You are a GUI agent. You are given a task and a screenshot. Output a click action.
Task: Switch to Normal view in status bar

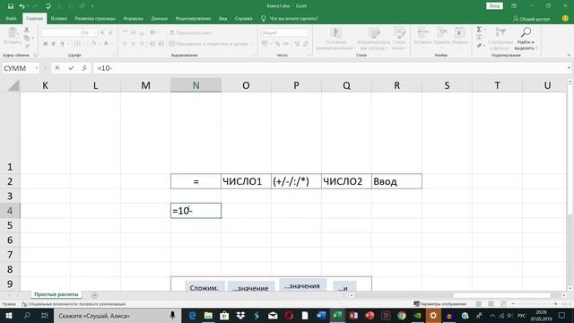tap(478, 304)
